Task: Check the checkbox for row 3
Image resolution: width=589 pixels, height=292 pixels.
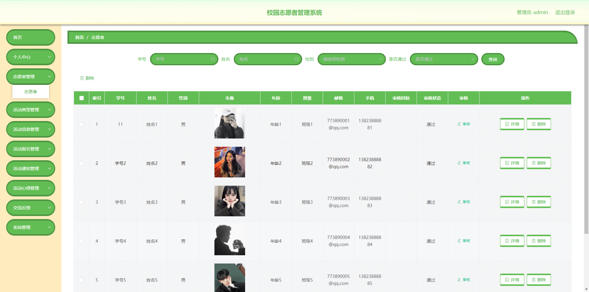Action: [81, 202]
